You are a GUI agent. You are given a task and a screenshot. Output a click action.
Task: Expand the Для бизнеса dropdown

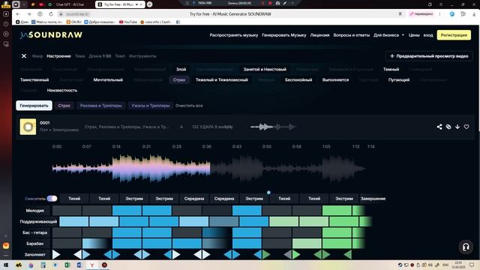pos(388,35)
